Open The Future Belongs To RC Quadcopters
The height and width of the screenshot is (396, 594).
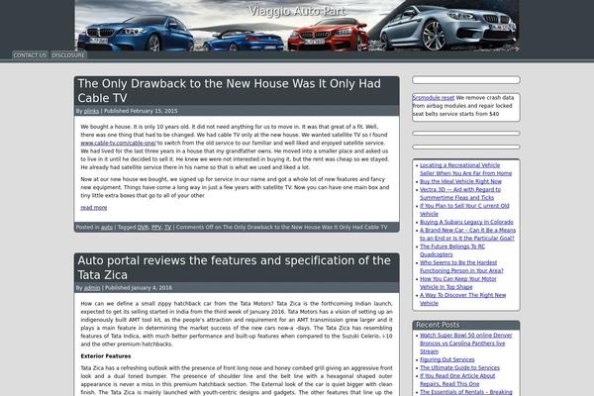pyautogui.click(x=452, y=250)
